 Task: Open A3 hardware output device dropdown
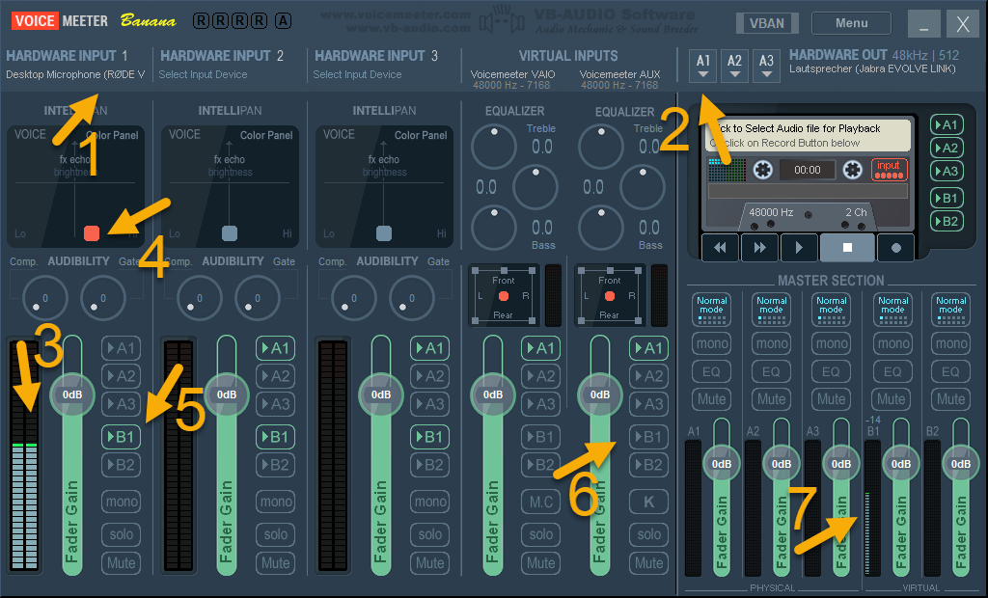click(x=766, y=67)
